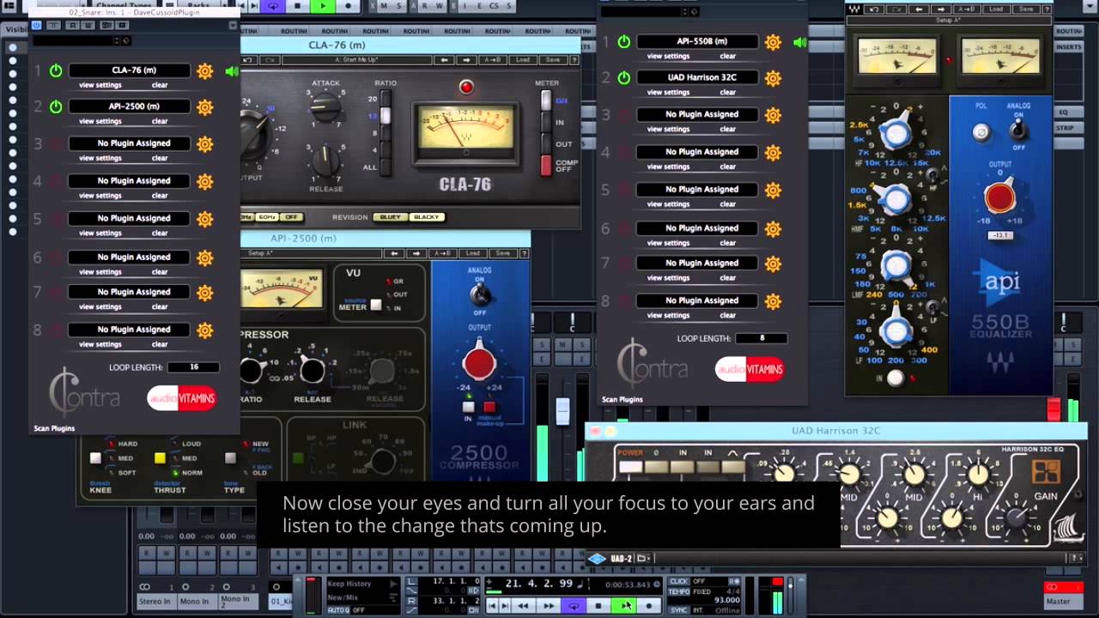Viewport: 1099px width, 618px height.
Task: Load previous preset in CLA-76 toolbar
Action: [x=444, y=60]
